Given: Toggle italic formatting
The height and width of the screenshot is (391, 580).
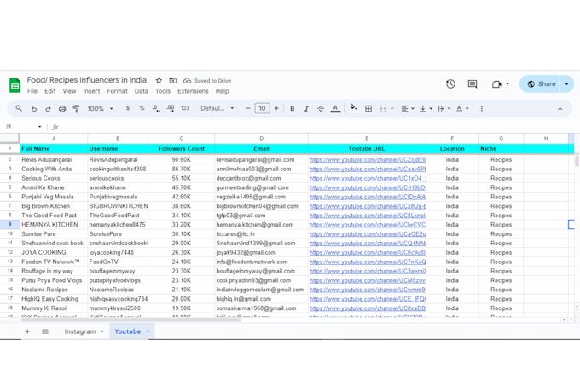Looking at the screenshot, I should (306, 109).
